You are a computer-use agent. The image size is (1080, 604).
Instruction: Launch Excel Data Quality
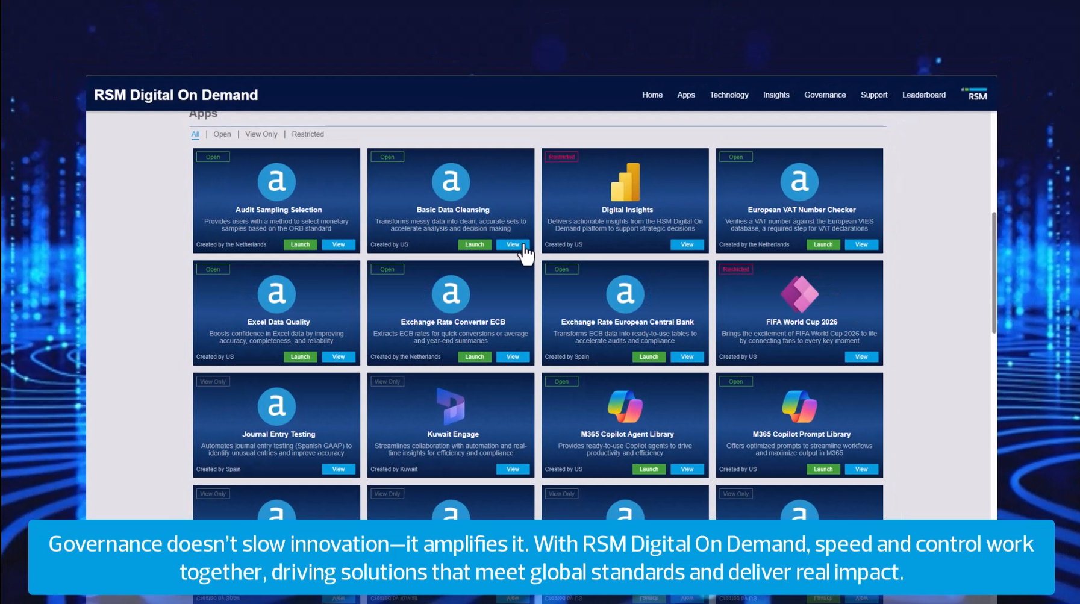point(300,356)
